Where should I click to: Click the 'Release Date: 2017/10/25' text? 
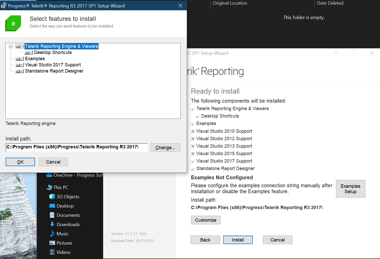pyautogui.click(x=132, y=241)
